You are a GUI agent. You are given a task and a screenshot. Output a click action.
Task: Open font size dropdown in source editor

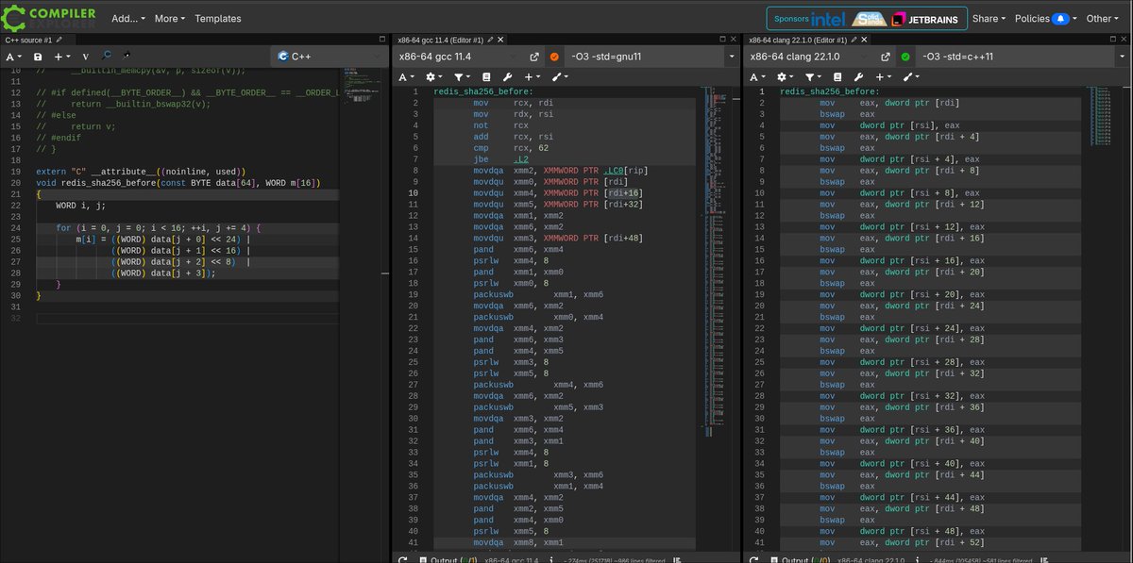pyautogui.click(x=13, y=57)
